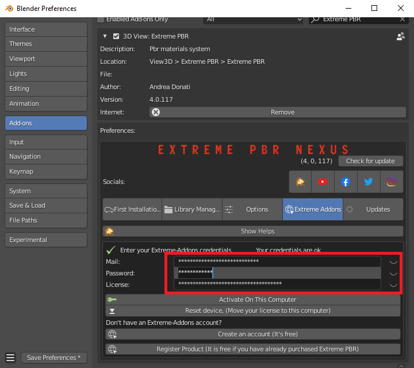Open Navigation preferences section

tap(46, 156)
